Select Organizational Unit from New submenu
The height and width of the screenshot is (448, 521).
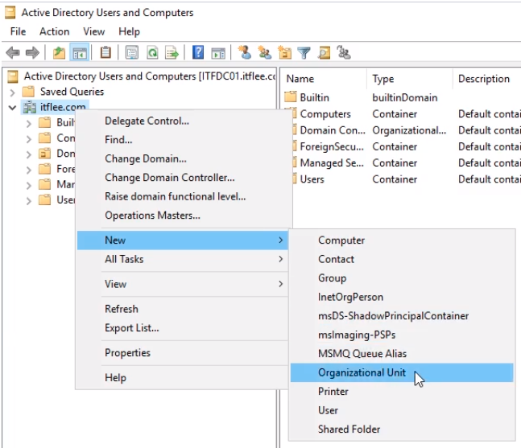pyautogui.click(x=362, y=372)
